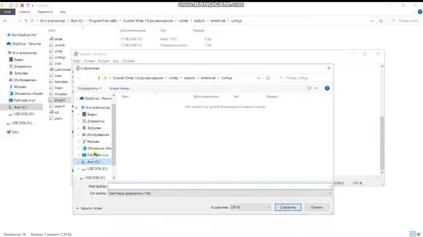Click the Файл tab in Explorer ribbon
Viewport: 423px width, 237px height.
pos(7,12)
